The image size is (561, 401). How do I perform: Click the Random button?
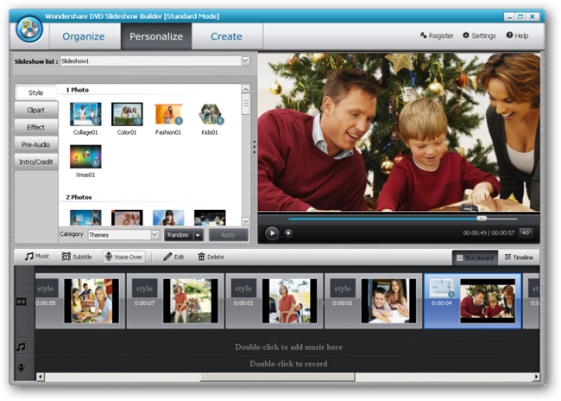pyautogui.click(x=178, y=235)
